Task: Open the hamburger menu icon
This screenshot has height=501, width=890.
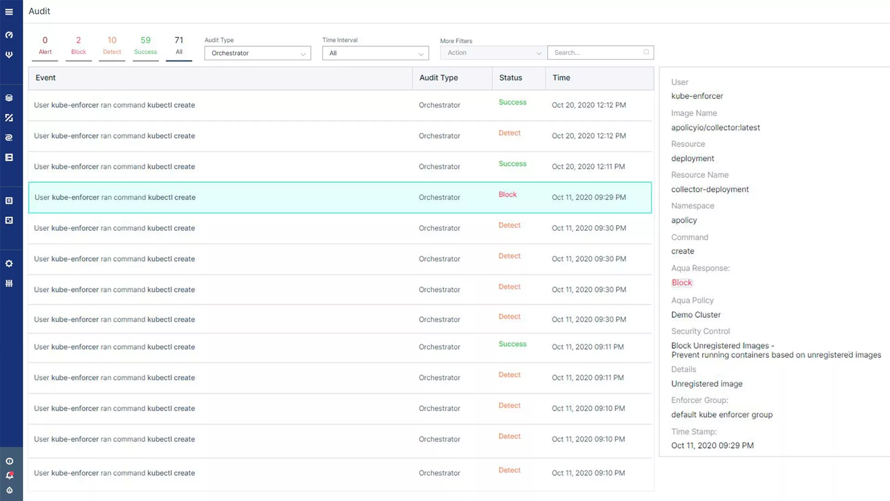Action: pos(9,12)
